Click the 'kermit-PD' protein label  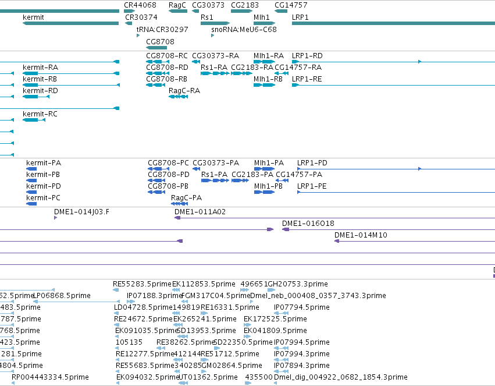click(44, 186)
